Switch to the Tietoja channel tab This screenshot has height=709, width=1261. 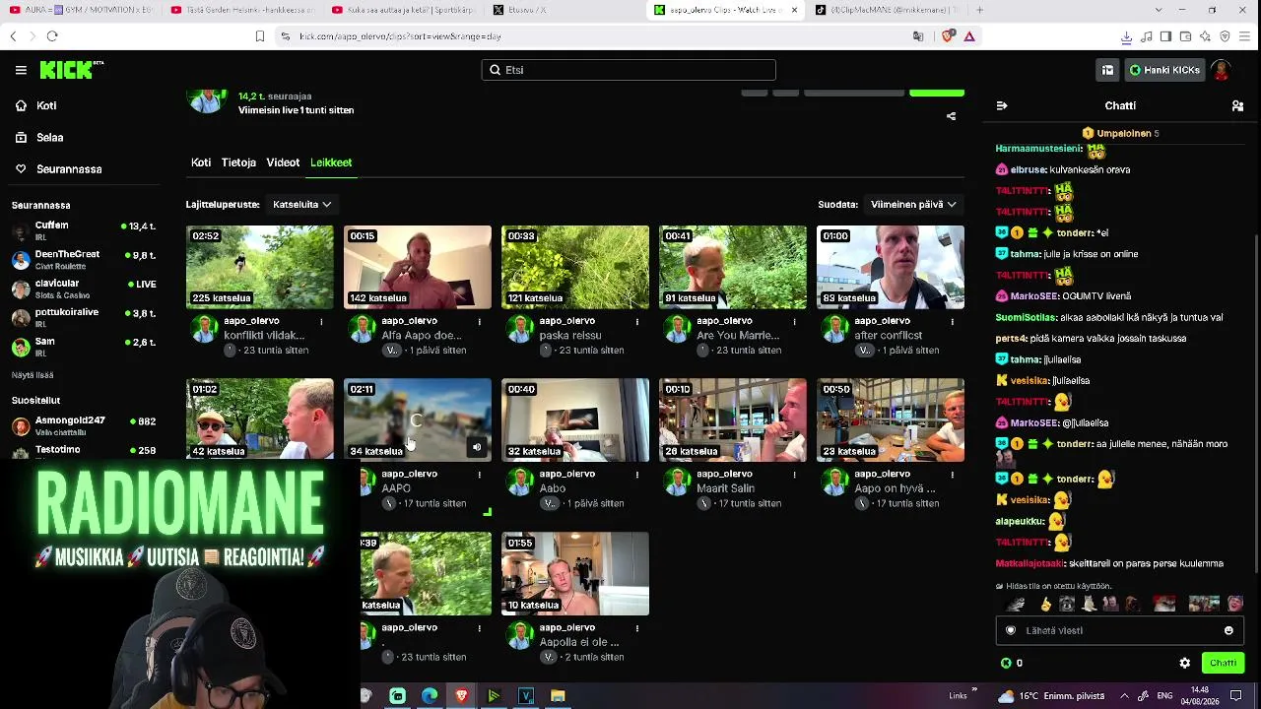(x=238, y=162)
